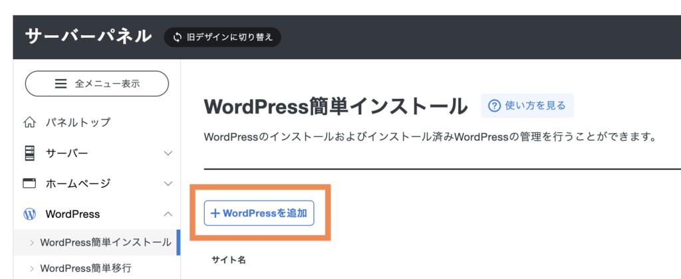Switch to old design via 旧デザインに切り替え

(x=229, y=37)
